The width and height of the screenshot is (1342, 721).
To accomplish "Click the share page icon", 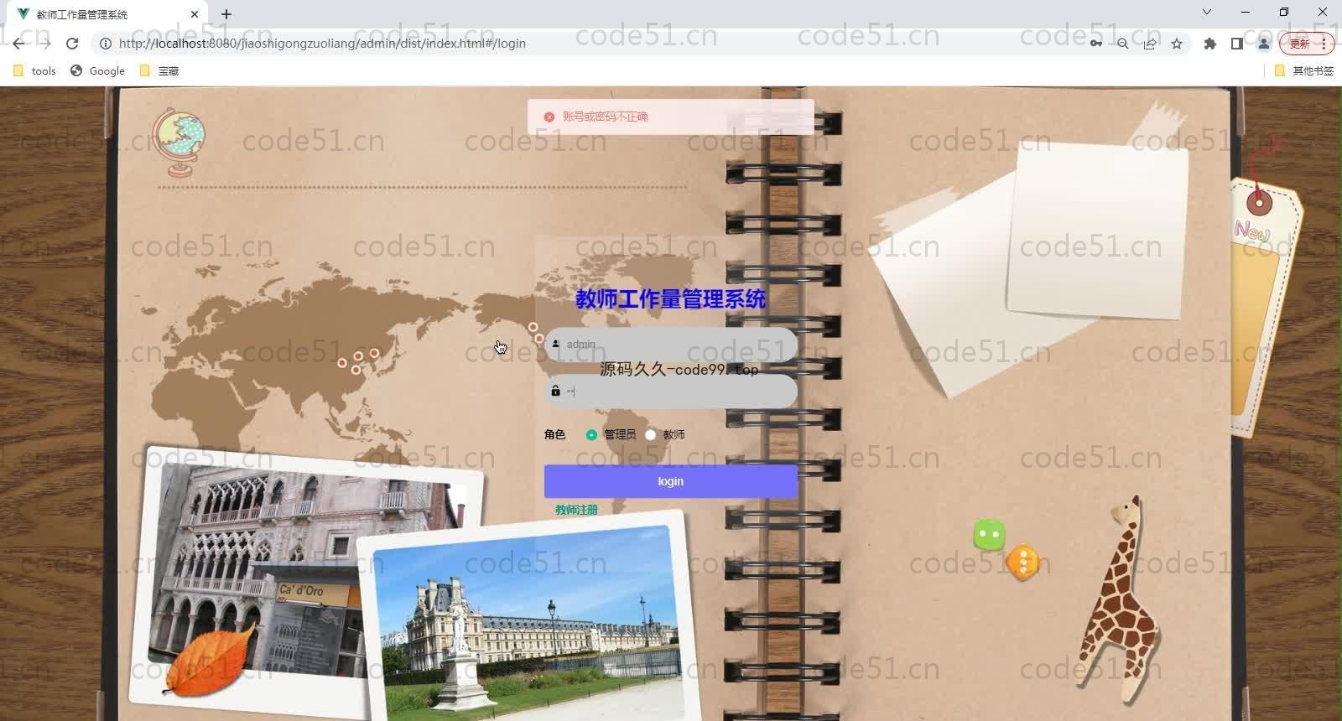I will tap(1150, 44).
